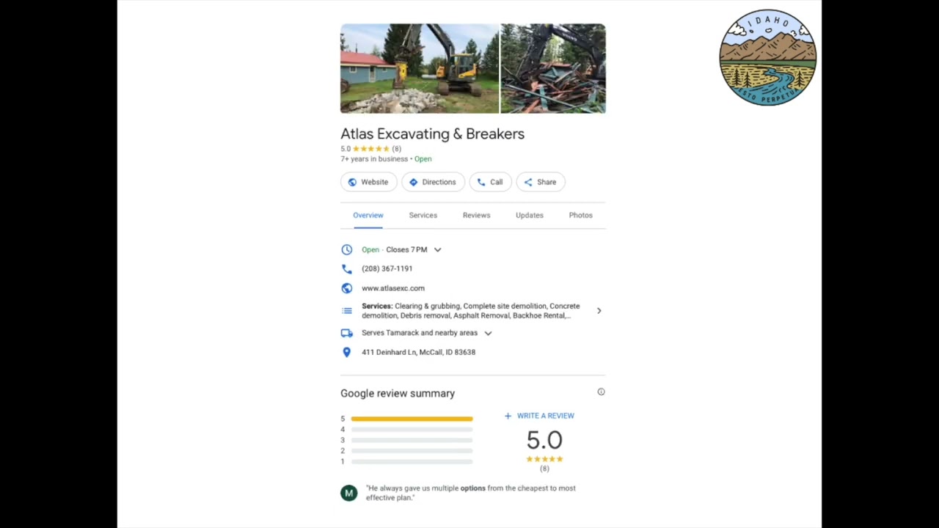Get Directions to Atlas Excavating

pyautogui.click(x=433, y=182)
